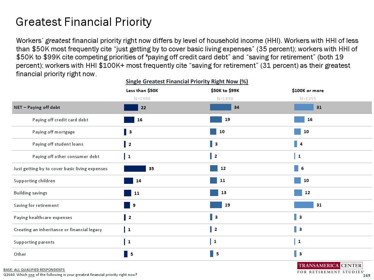Image resolution: width=374 pixels, height=280 pixels.
Task: Click the "BASE: ALL QUALIFIED RESPONDENTS" footnote
Action: pos(34,269)
